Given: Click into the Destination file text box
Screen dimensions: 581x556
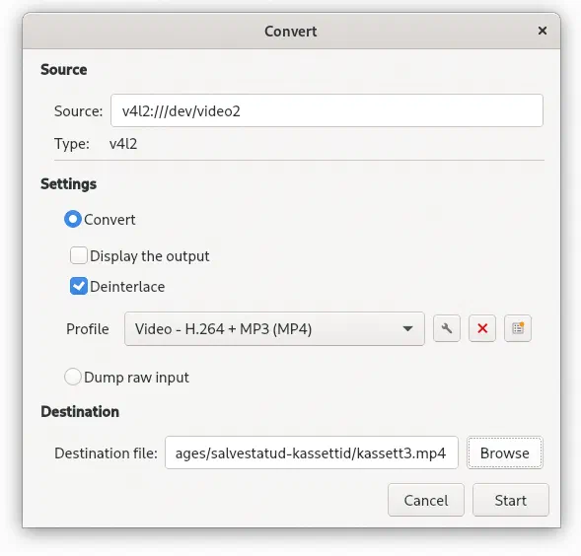Looking at the screenshot, I should click(312, 453).
